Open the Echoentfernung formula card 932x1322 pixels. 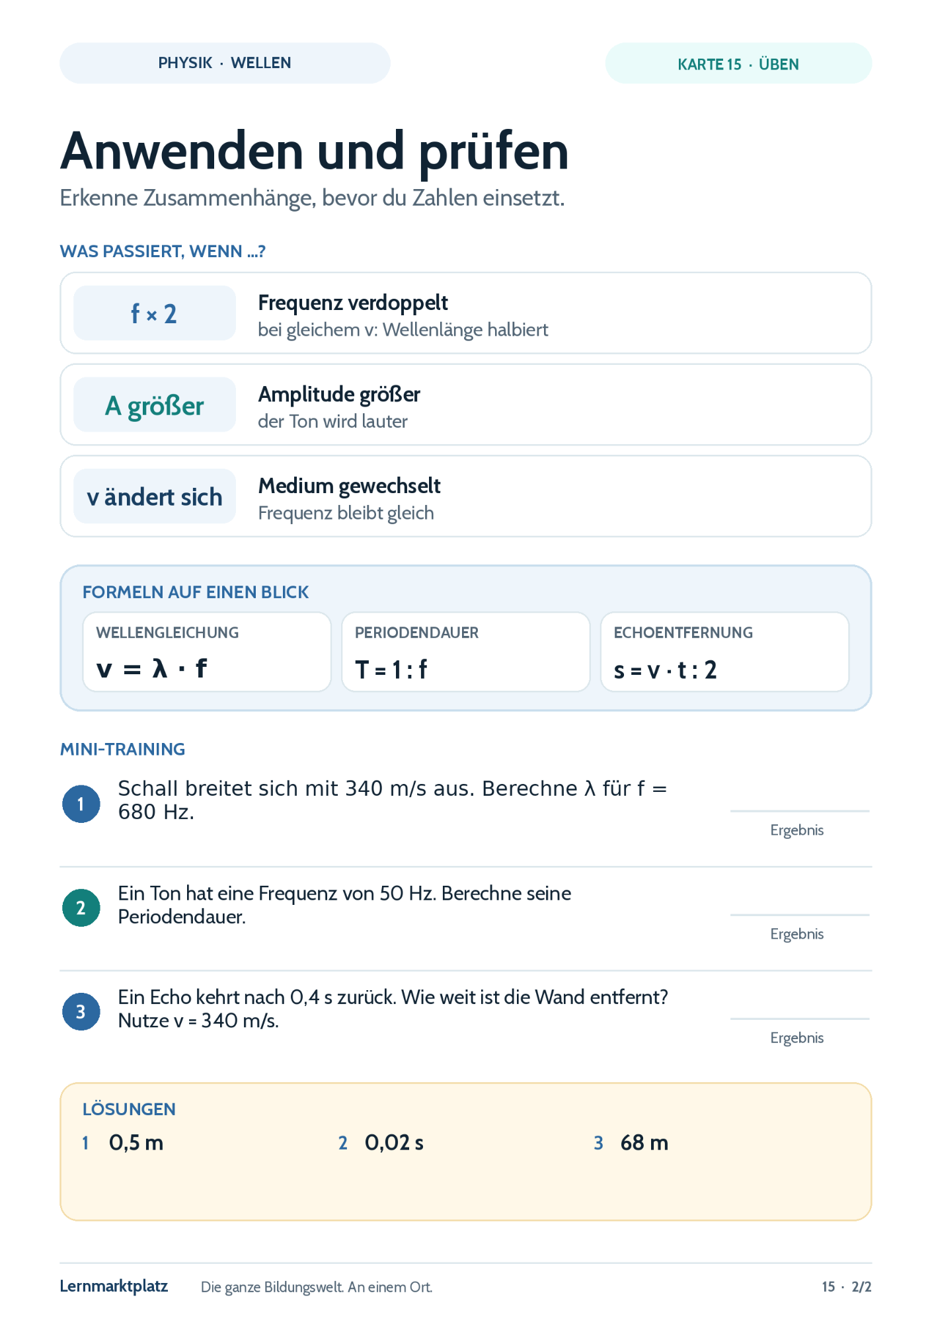point(724,652)
